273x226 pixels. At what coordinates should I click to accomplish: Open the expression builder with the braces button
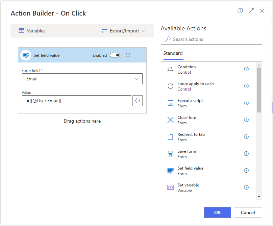[138, 100]
